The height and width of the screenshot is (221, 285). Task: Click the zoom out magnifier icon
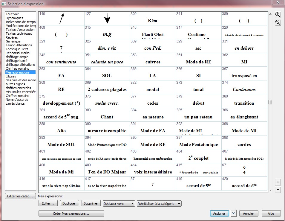[x=278, y=23]
